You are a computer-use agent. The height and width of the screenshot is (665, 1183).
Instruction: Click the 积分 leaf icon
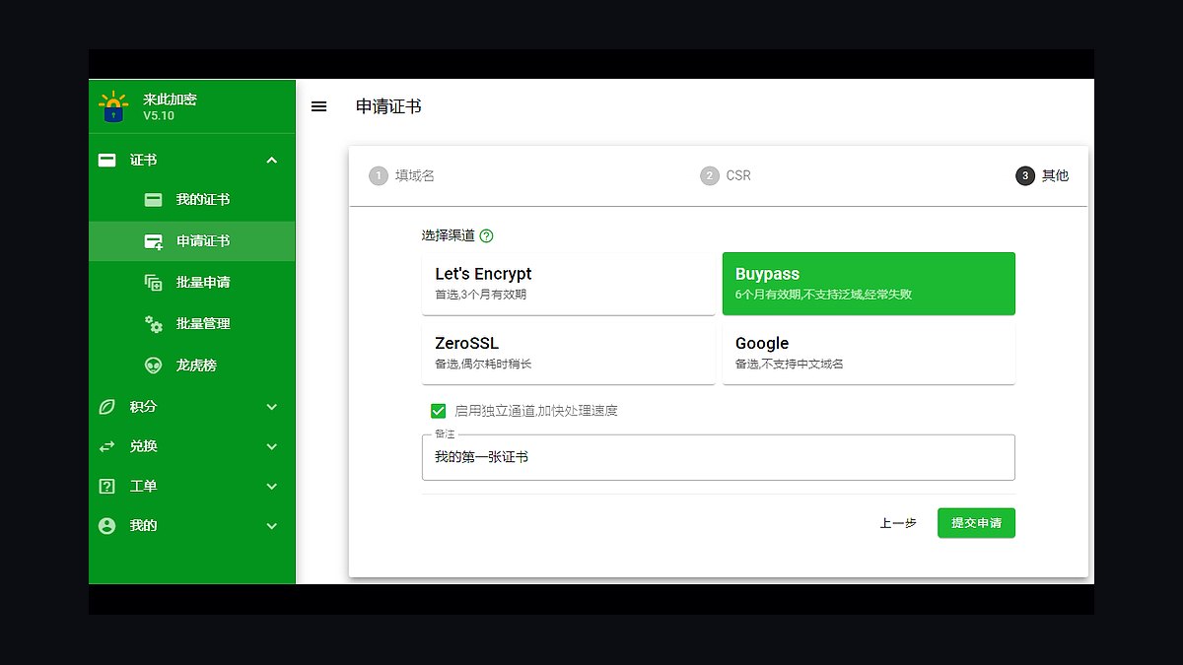(x=107, y=407)
